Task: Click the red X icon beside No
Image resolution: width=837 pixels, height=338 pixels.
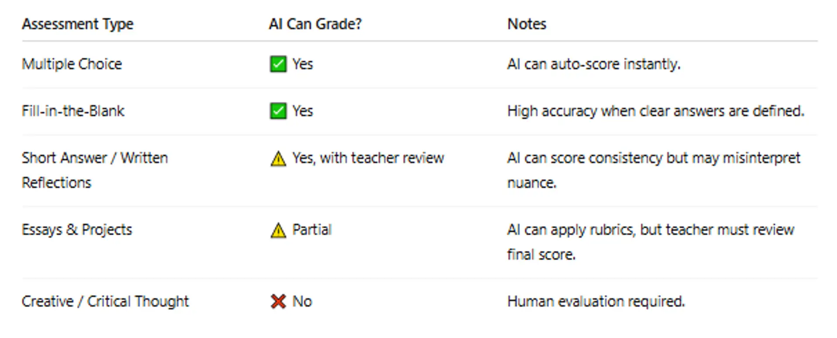Action: pyautogui.click(x=278, y=301)
